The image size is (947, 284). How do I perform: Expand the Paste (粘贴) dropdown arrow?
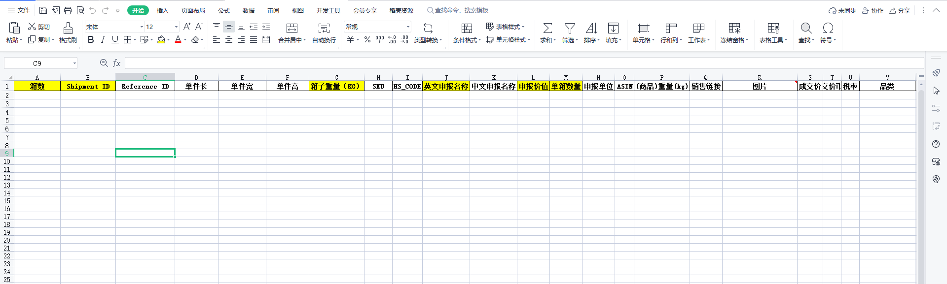(21, 40)
